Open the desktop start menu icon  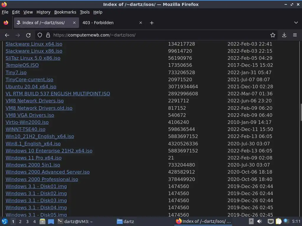click(5, 222)
